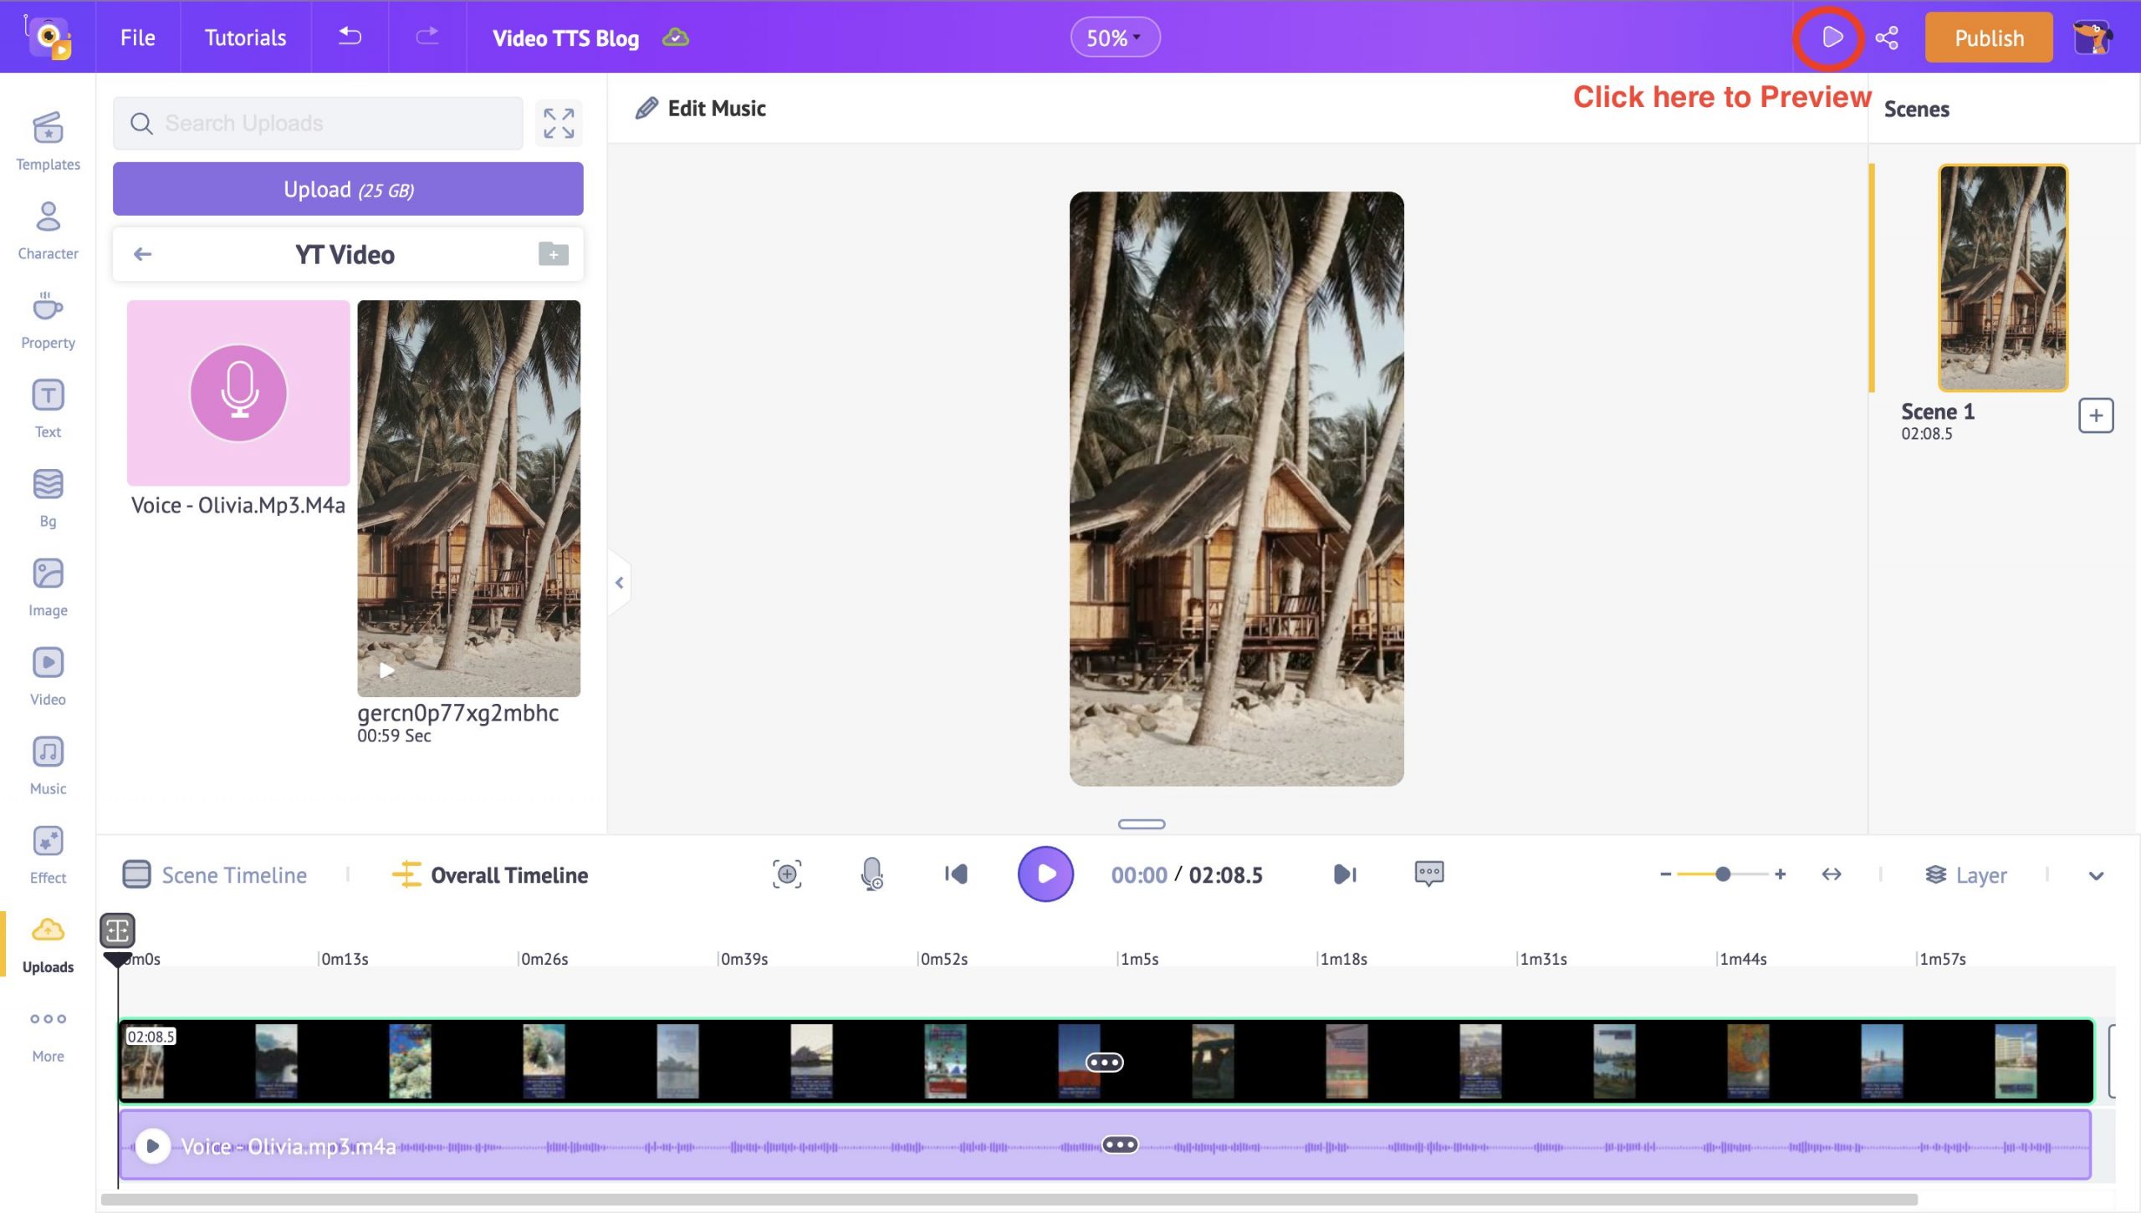Click Upload 25 GB button
The height and width of the screenshot is (1213, 2141).
coord(349,188)
